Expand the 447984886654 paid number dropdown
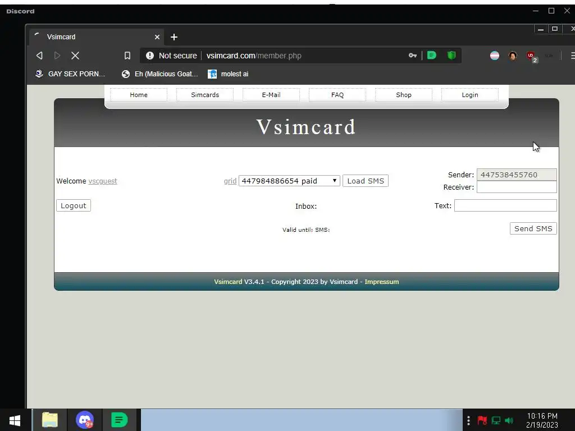 pyautogui.click(x=289, y=181)
